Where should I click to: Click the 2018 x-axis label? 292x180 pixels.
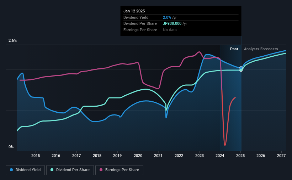(x=97, y=156)
